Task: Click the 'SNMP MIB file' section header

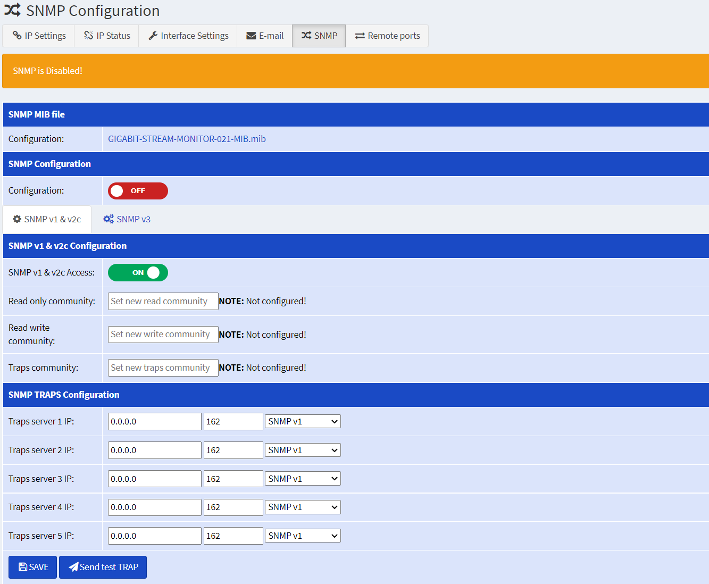Action: (x=356, y=114)
